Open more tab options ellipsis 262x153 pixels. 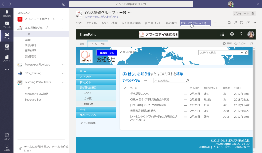254,23
